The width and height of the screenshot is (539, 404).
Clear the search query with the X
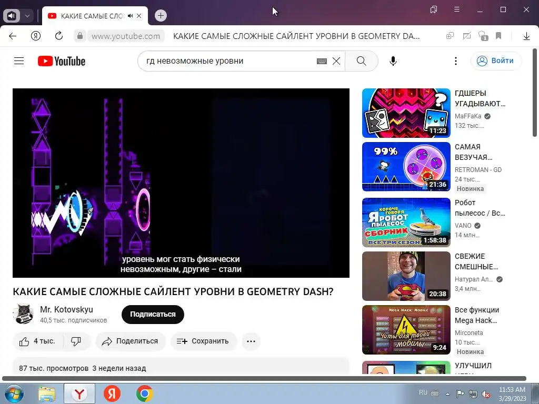click(x=336, y=61)
